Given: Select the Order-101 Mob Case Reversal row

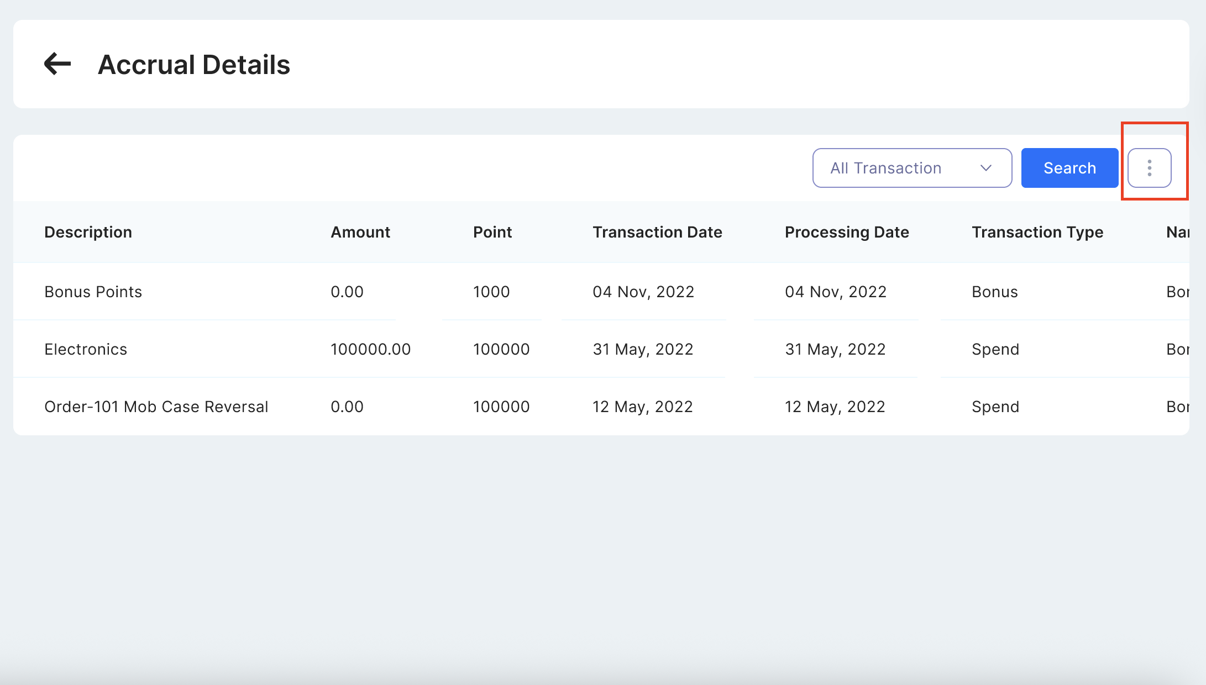Looking at the screenshot, I should 156,407.
